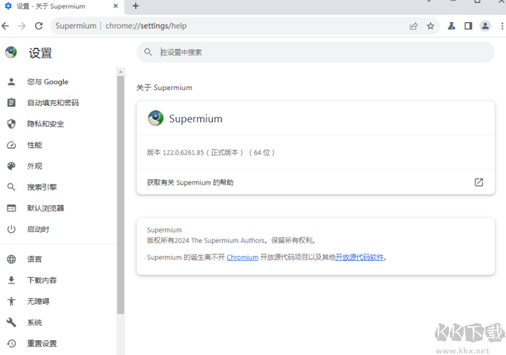Click the accessibility figure icon beside 无障碍
The image size is (506, 355).
[x=11, y=301]
